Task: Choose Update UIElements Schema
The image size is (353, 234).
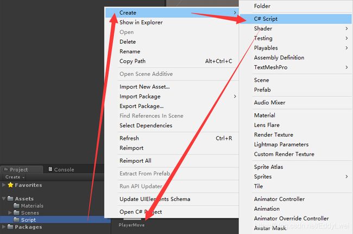Action: (172, 199)
